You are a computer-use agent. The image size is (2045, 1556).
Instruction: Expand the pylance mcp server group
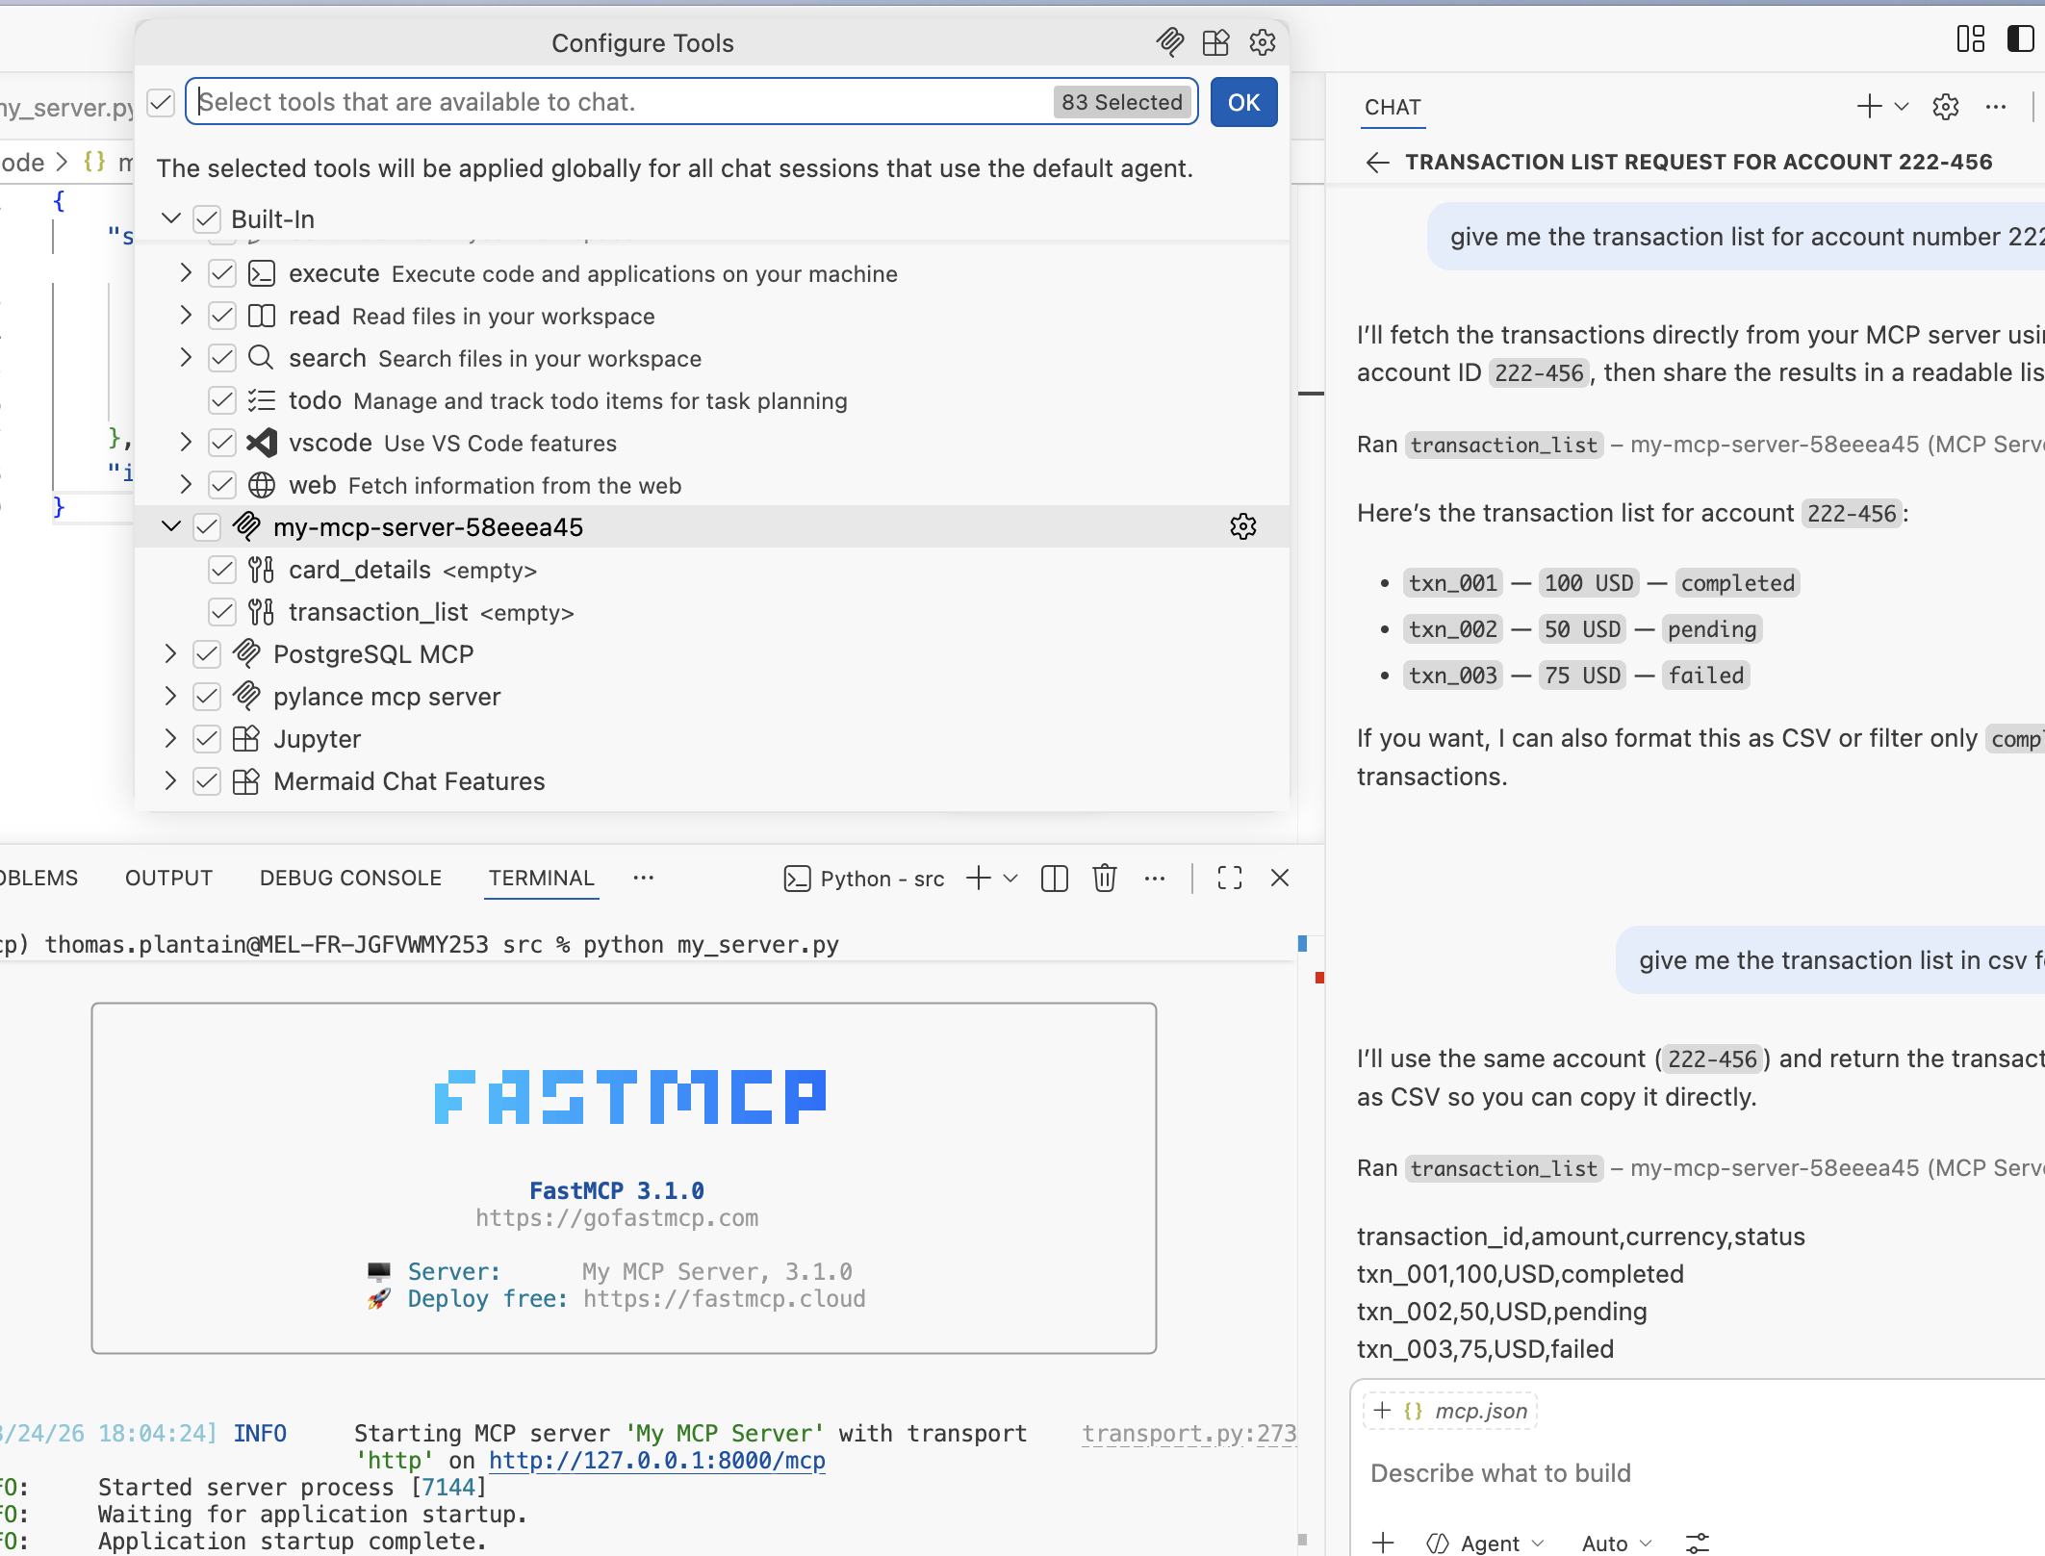[x=170, y=697]
